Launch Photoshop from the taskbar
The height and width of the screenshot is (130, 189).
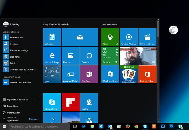pyautogui.click(x=171, y=127)
